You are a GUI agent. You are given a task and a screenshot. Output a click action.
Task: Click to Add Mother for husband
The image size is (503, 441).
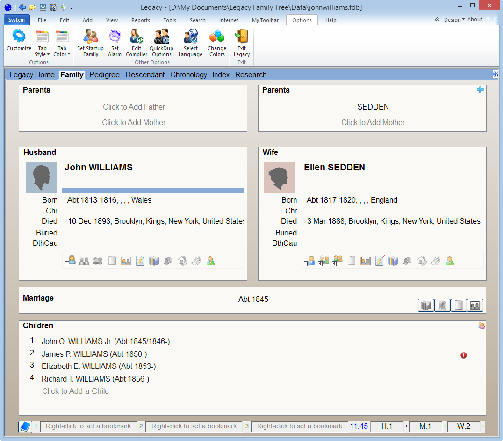click(x=134, y=122)
